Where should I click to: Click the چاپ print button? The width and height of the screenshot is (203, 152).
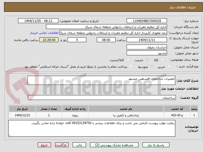coord(79,145)
